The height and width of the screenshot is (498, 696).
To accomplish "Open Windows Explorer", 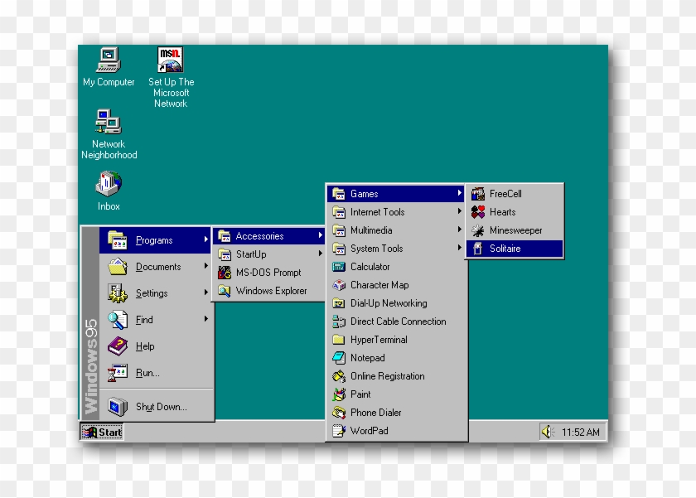I will point(263,291).
